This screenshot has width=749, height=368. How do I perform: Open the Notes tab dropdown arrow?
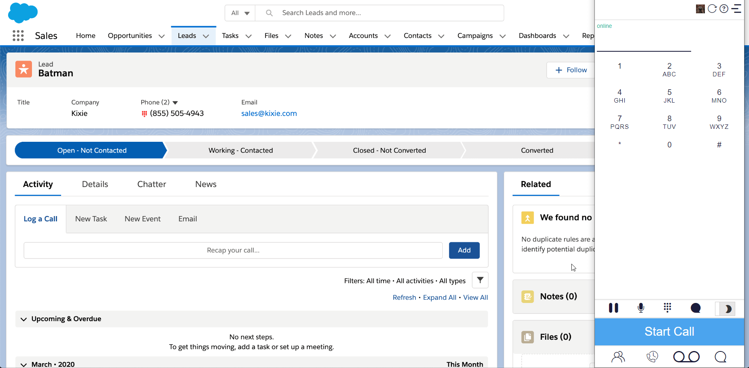333,36
